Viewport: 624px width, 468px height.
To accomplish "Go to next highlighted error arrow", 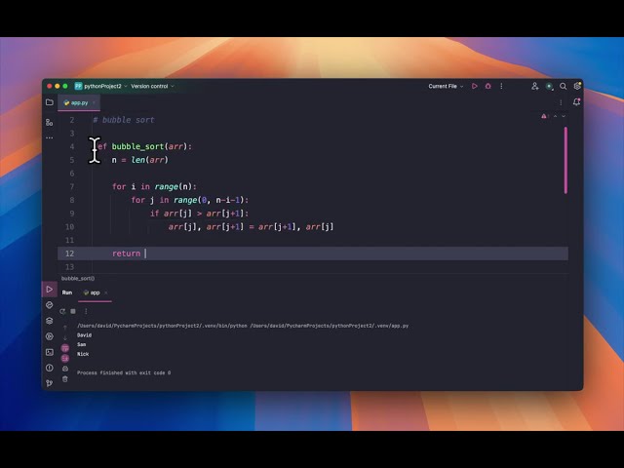I will 564,116.
